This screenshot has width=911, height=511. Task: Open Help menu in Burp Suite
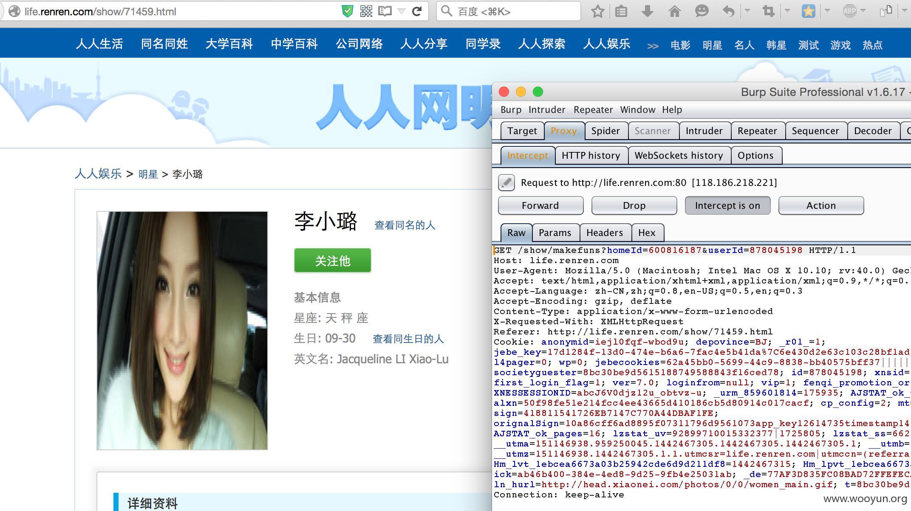point(672,110)
